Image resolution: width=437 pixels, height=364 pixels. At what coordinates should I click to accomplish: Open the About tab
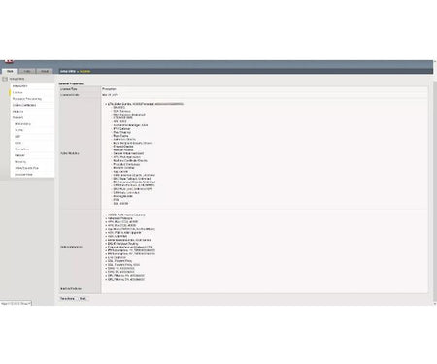click(x=45, y=71)
